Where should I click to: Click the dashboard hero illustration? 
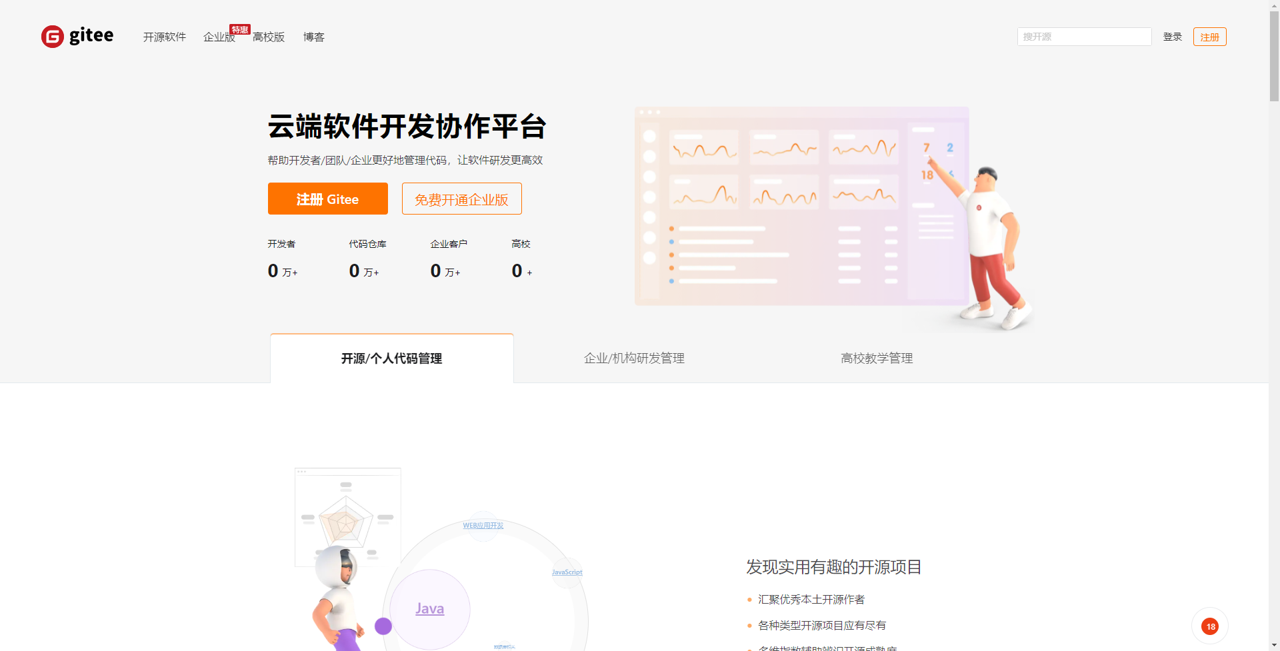coord(801,207)
